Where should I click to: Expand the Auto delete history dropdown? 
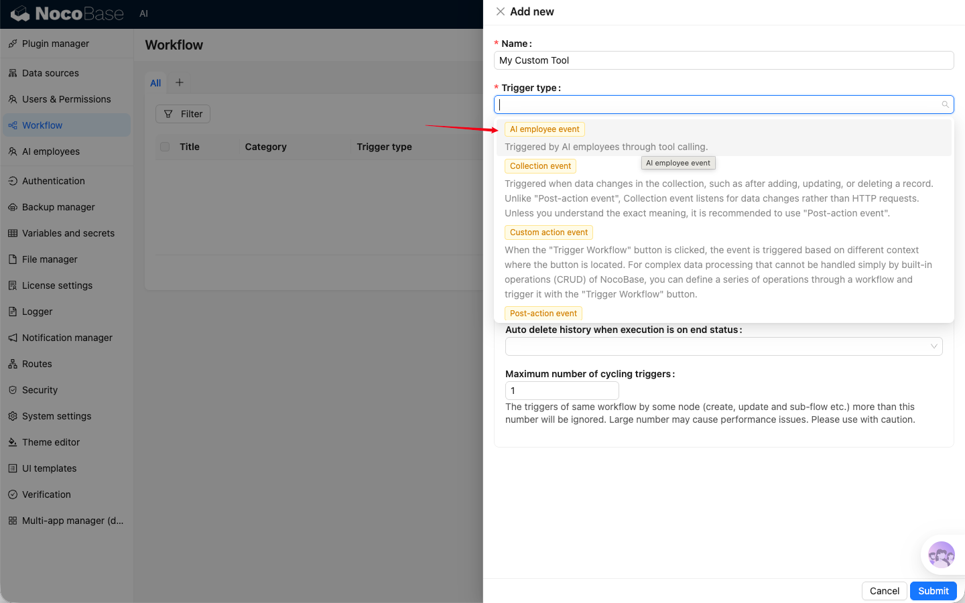(x=723, y=346)
